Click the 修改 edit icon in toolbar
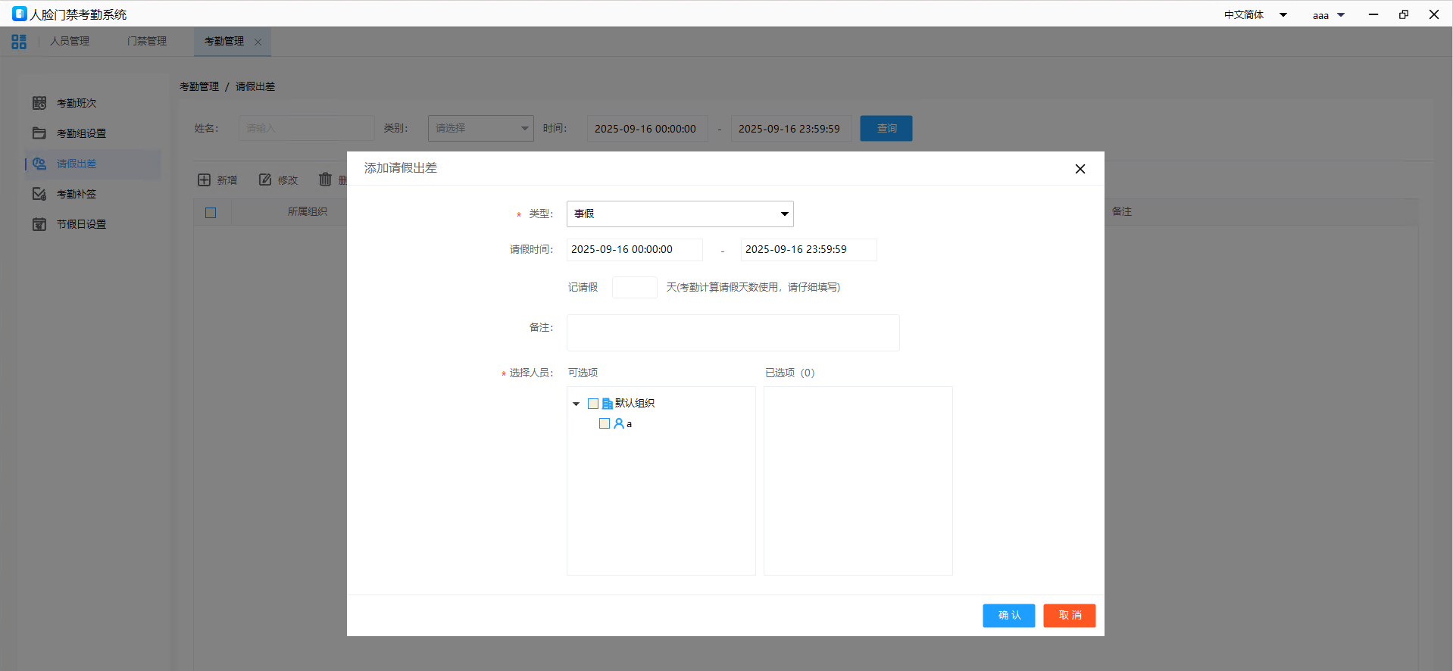 265,180
